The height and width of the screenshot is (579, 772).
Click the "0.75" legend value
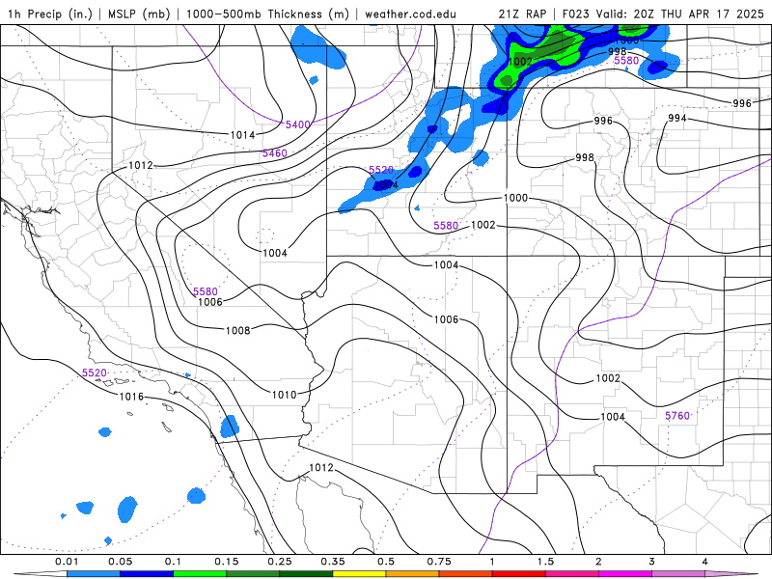pyautogui.click(x=439, y=562)
